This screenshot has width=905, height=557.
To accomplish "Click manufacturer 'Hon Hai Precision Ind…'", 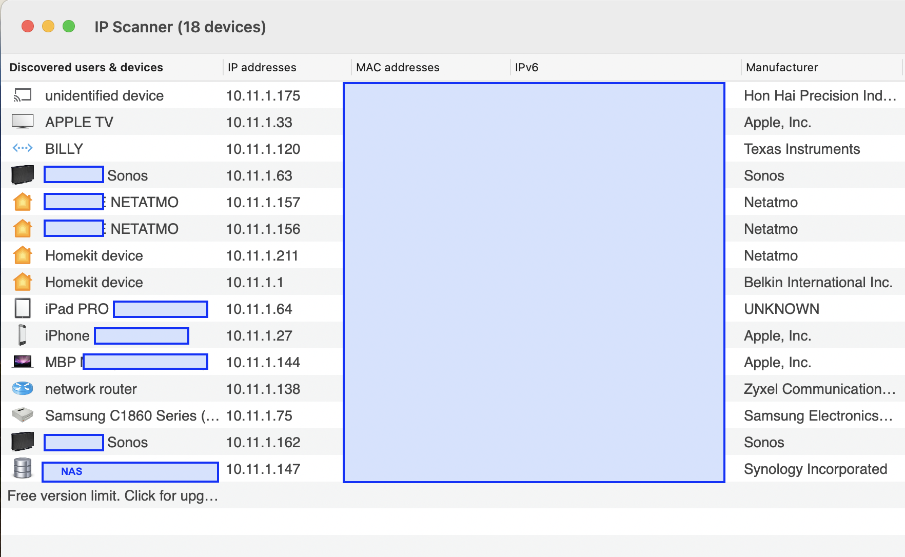I will (x=820, y=95).
